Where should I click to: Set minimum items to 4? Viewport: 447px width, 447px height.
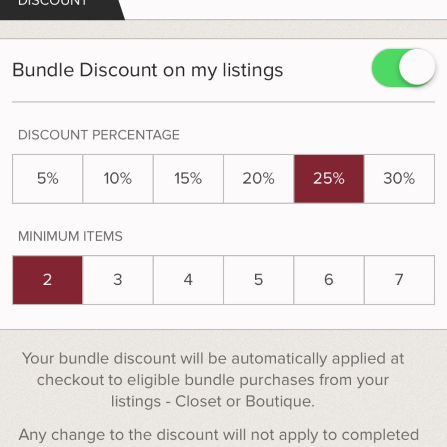pyautogui.click(x=188, y=279)
